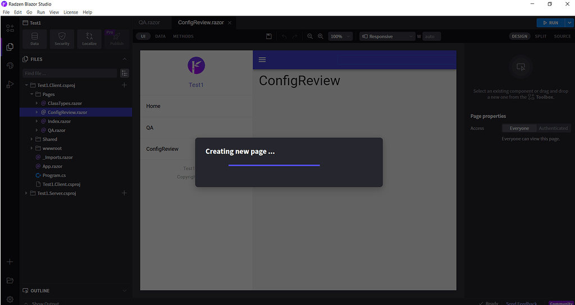Viewport: 575px width, 305px height.
Task: Click the Find file search field
Action: [70, 73]
